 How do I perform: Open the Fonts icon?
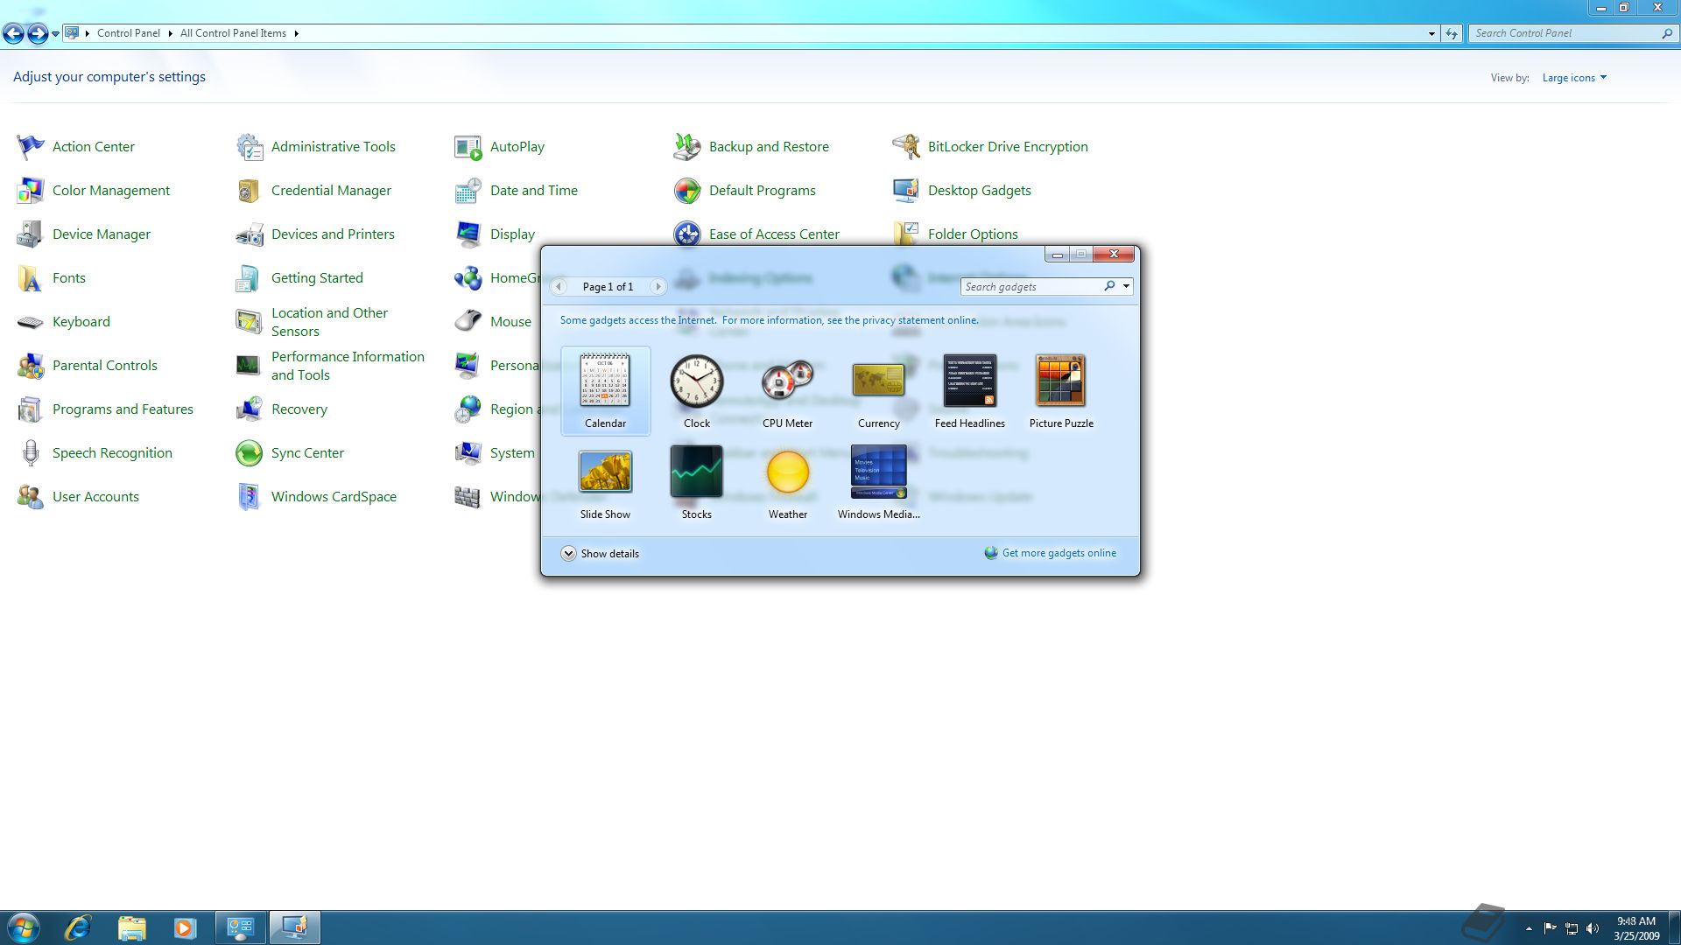point(31,278)
